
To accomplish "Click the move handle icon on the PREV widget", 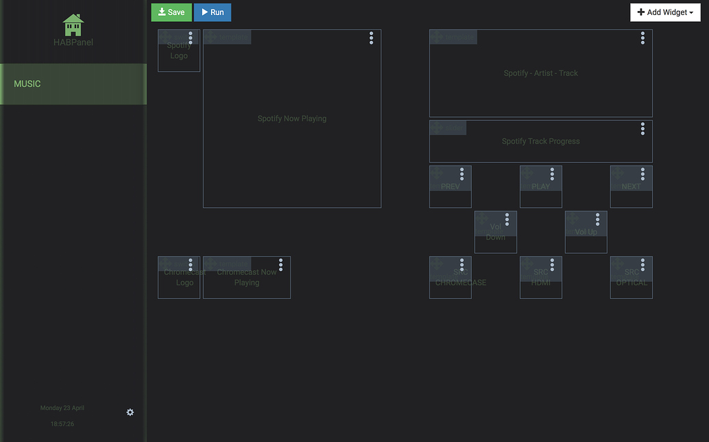I will point(438,172).
